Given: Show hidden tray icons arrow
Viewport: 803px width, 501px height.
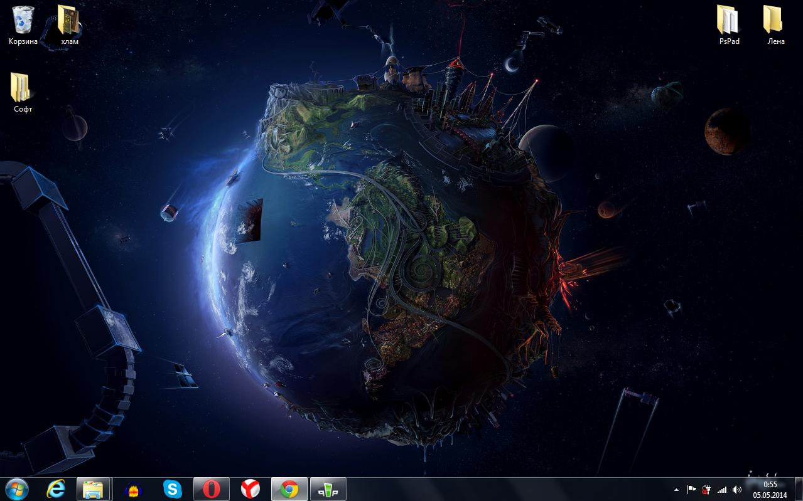Looking at the screenshot, I should pyautogui.click(x=676, y=490).
